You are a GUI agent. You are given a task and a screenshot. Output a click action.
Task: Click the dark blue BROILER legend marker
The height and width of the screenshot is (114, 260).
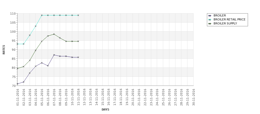(x=210, y=16)
